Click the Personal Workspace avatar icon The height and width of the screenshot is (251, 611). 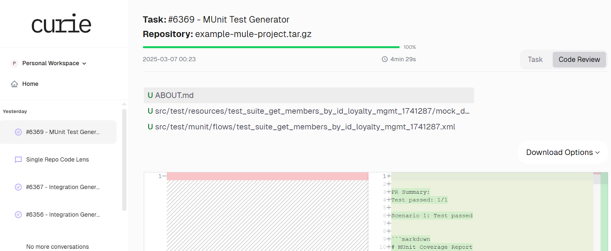point(14,63)
